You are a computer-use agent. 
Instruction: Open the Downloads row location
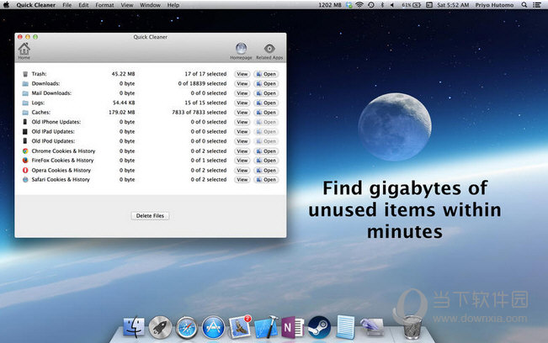(x=266, y=84)
